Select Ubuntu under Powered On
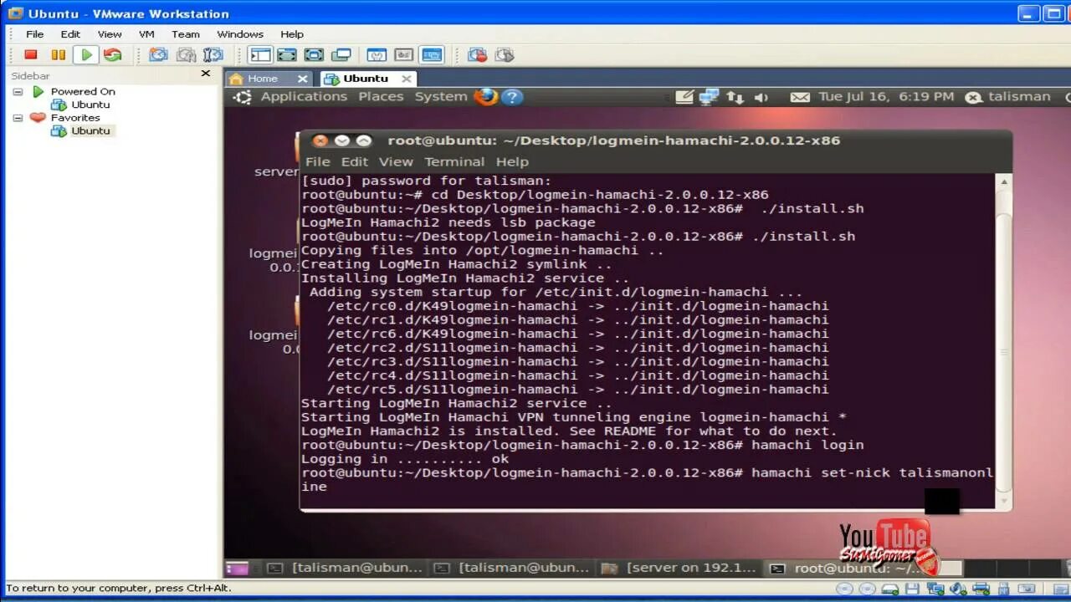Viewport: 1071px width, 602px height. pyautogui.click(x=90, y=105)
